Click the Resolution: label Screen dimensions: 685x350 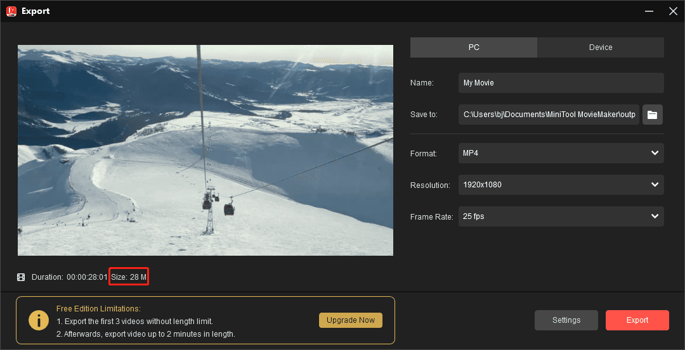tap(430, 185)
